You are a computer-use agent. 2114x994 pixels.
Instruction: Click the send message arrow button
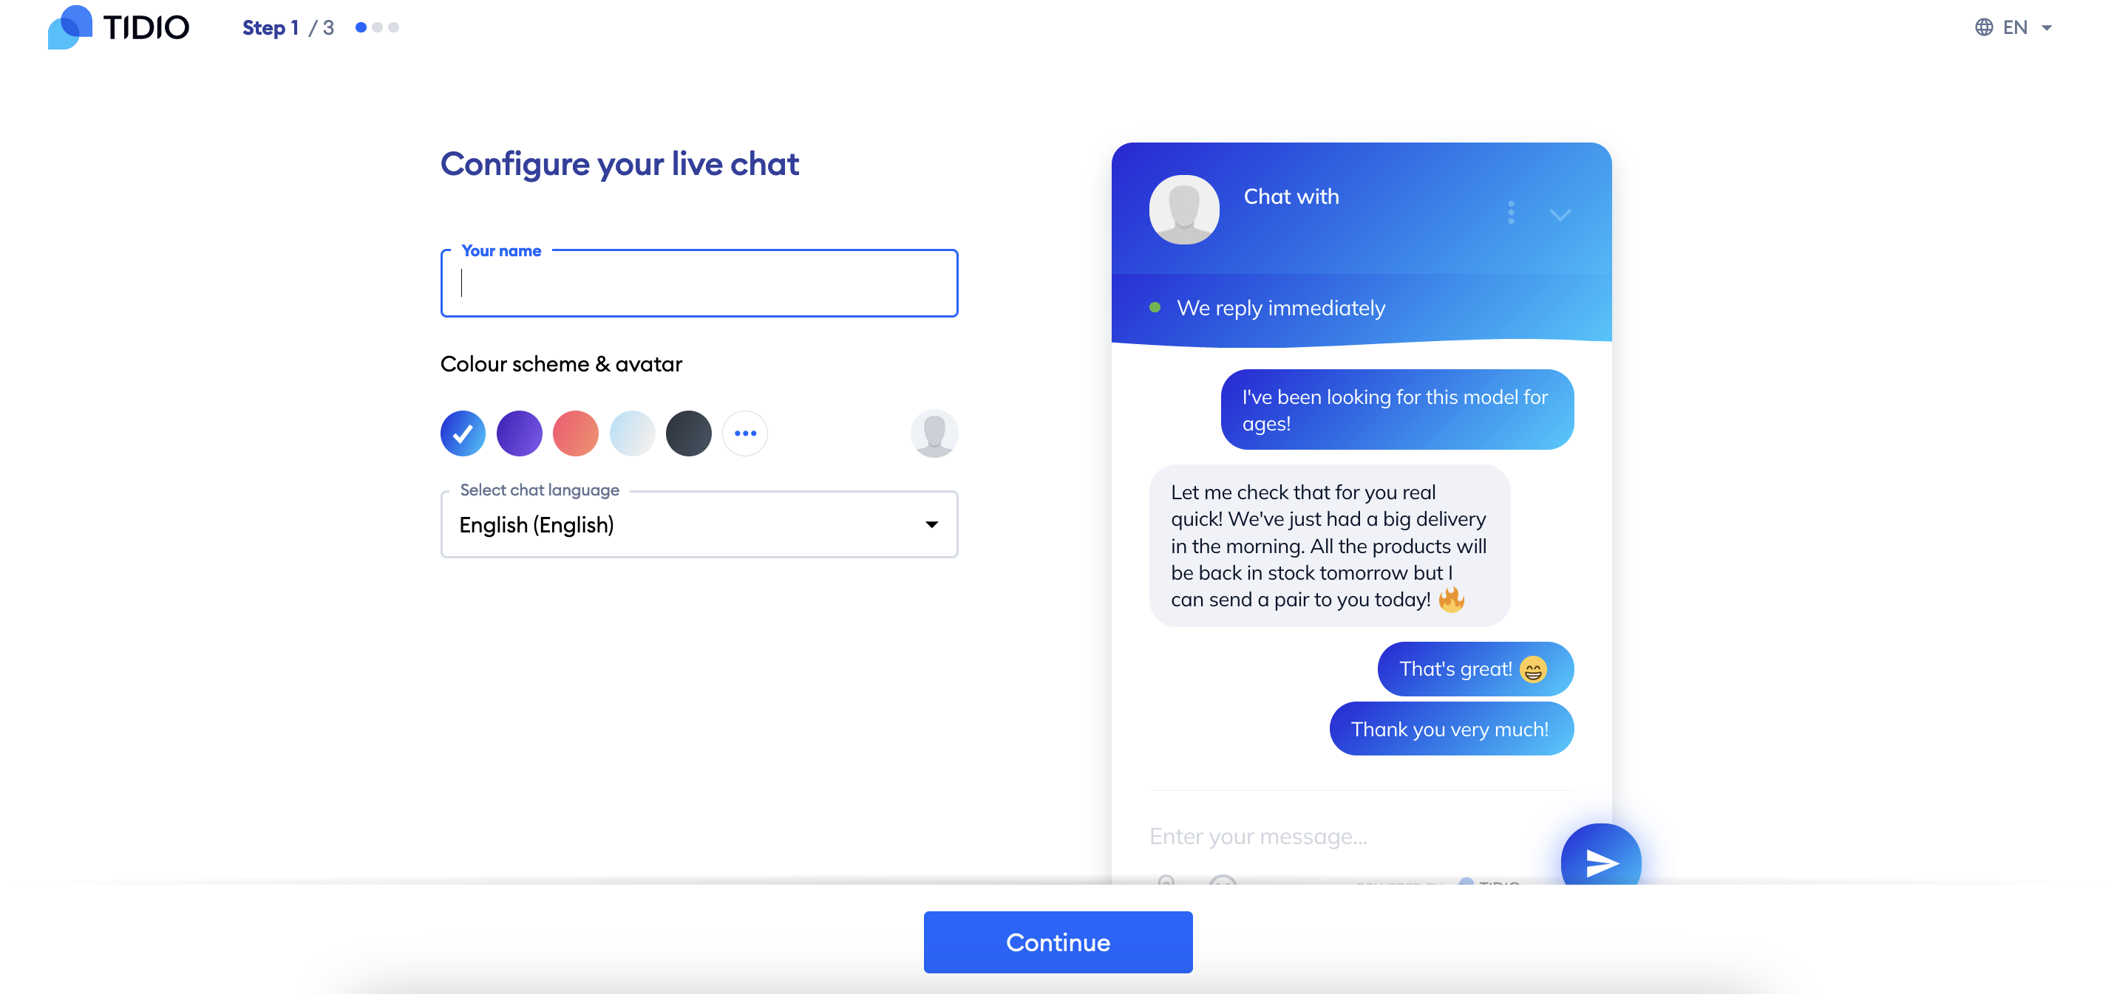pos(1600,862)
